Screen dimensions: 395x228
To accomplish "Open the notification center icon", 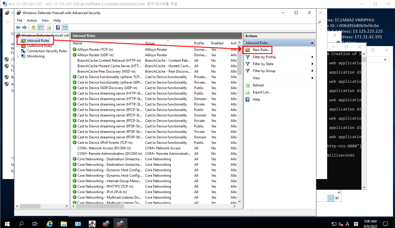I will pyautogui.click(x=385, y=224).
